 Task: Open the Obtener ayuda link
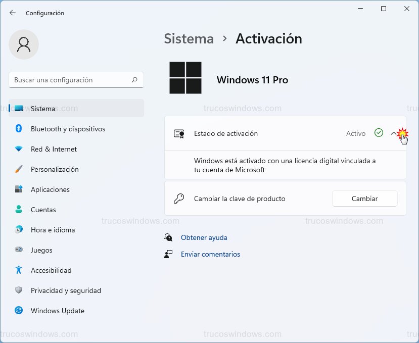[x=204, y=237]
